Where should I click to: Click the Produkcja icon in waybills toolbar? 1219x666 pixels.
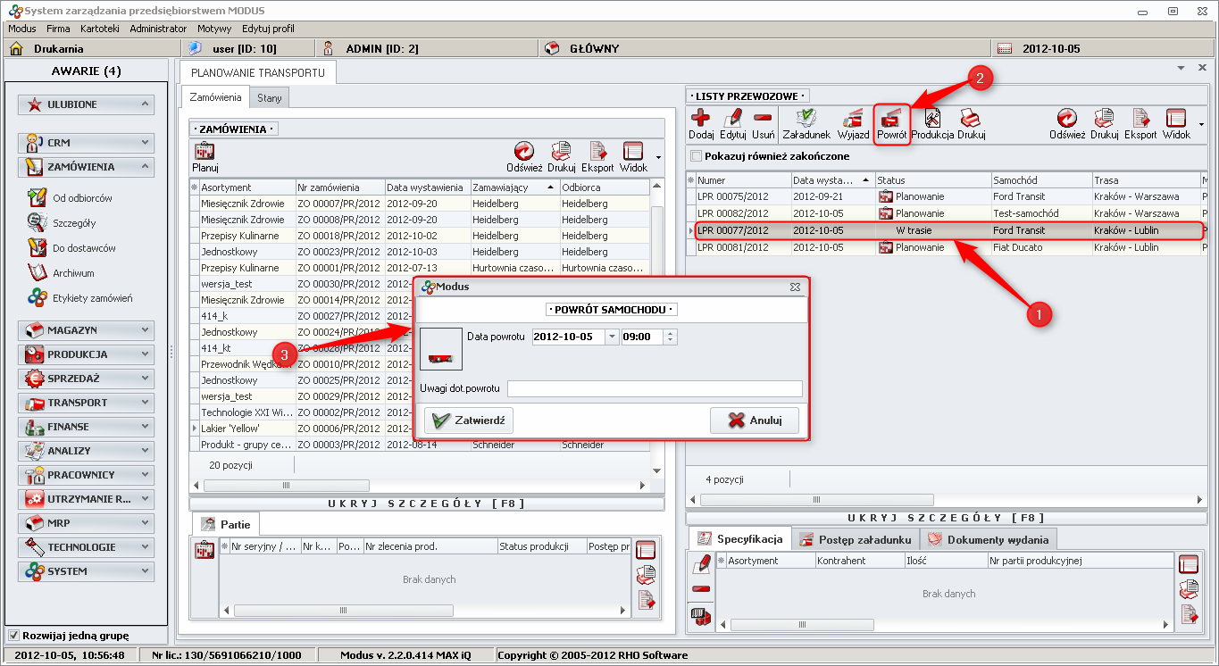click(x=932, y=118)
